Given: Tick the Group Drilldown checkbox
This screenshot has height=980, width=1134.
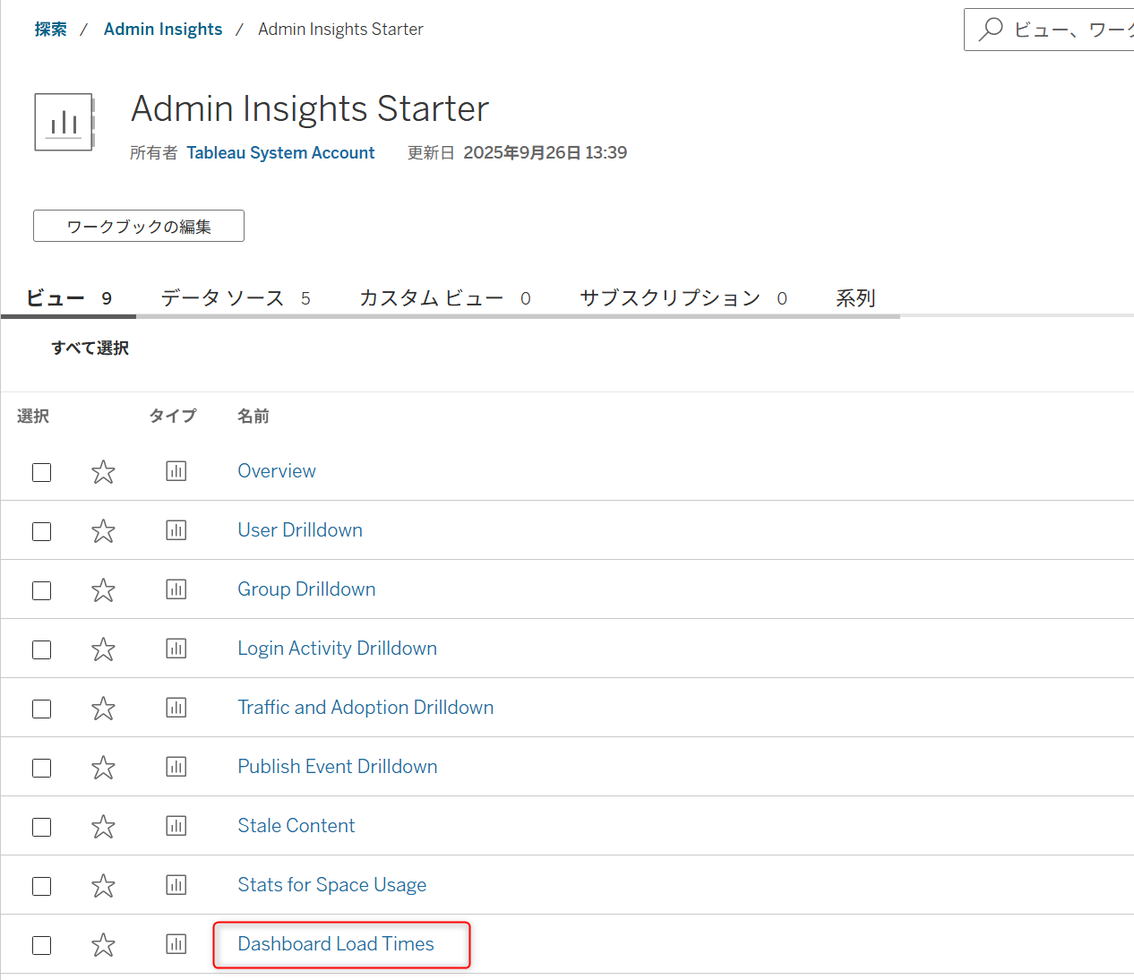Looking at the screenshot, I should [x=41, y=590].
